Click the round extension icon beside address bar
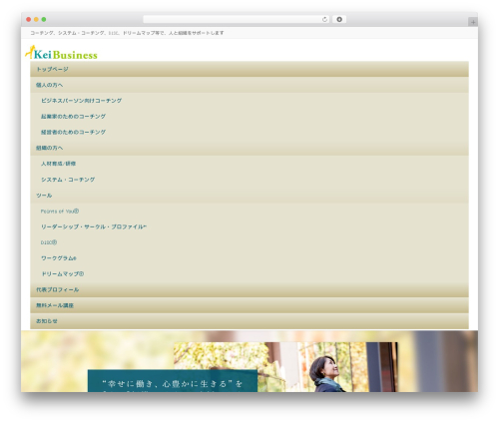Screen dimensions: 499x422 pos(339,20)
